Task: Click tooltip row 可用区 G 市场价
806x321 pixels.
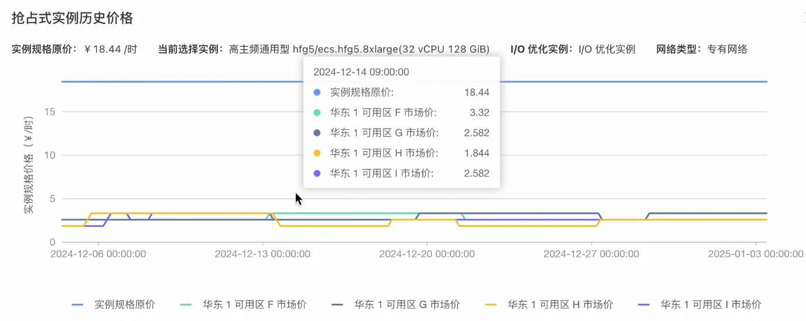Action: [x=401, y=133]
